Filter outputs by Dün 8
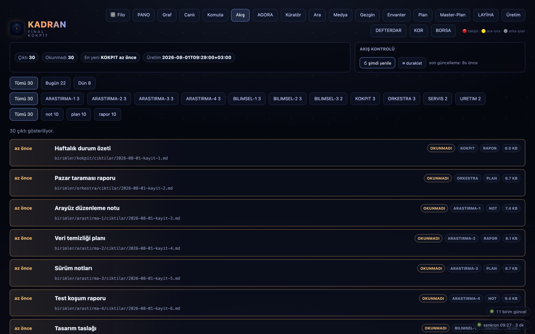 pos(84,83)
